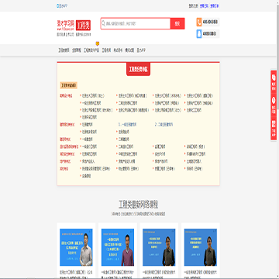
Task: Click the bottom red floating sidebar button
Action: [274, 129]
